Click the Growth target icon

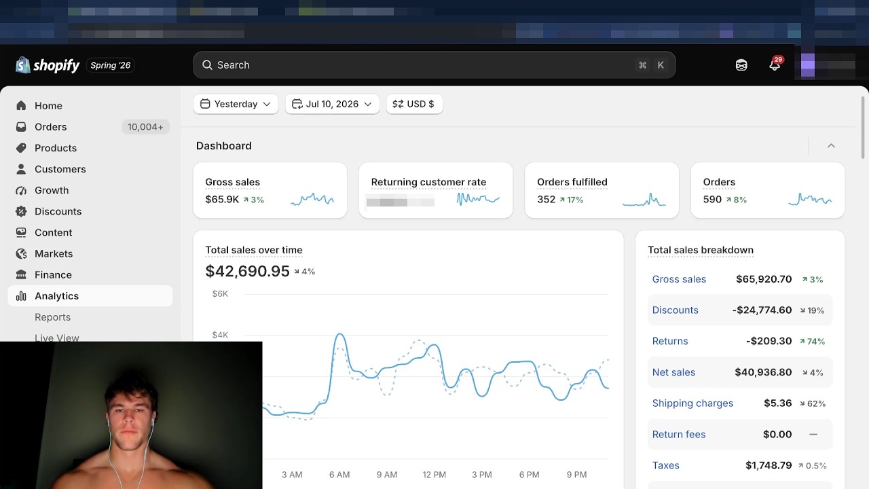[21, 190]
